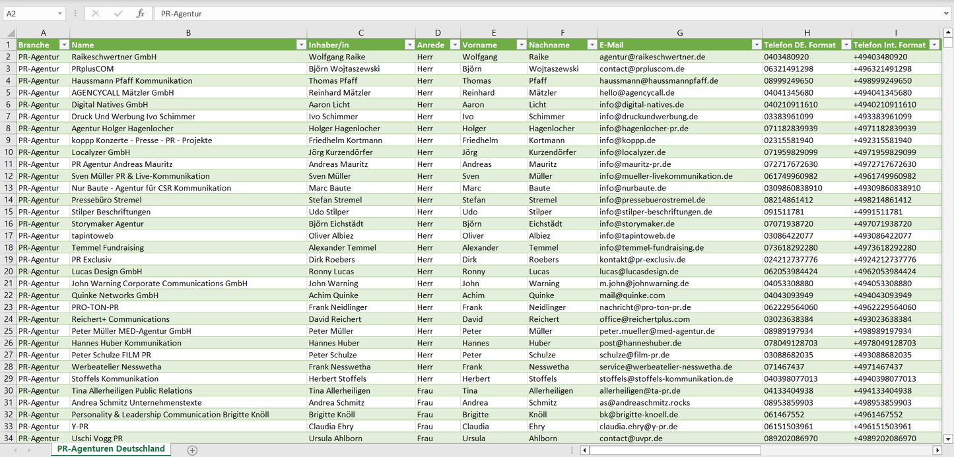This screenshot has height=457, width=954.
Task: Select row 15 header
Action: [x=9, y=212]
